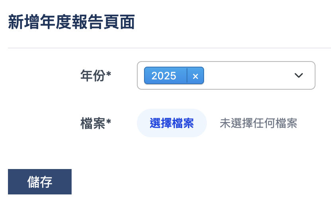Click the × icon beside 2025
This screenshot has height=223, width=331.
195,76
